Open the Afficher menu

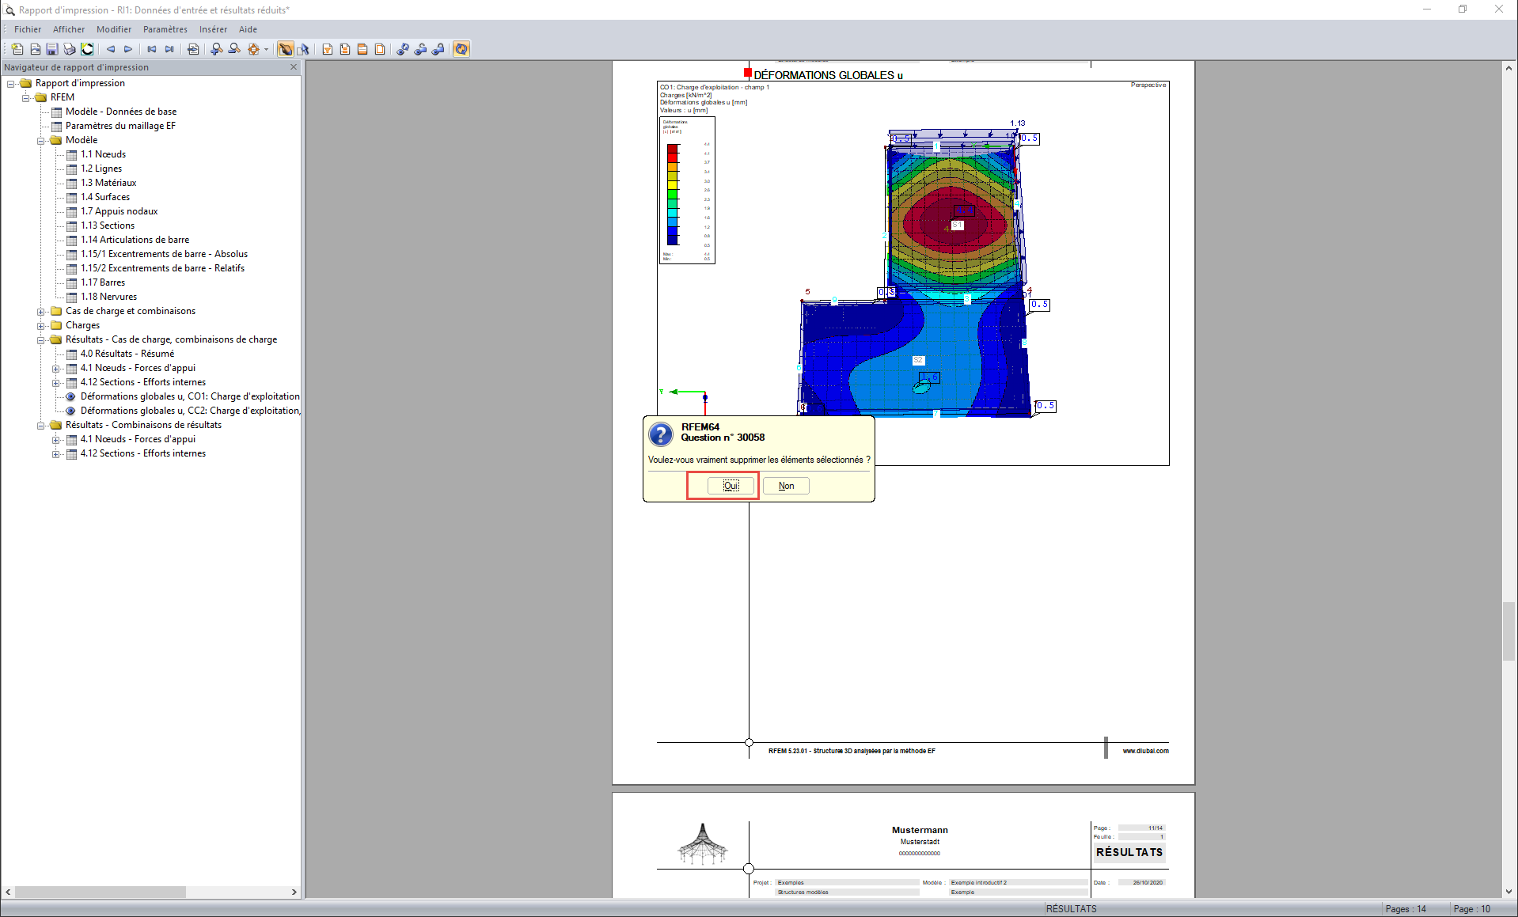69,29
